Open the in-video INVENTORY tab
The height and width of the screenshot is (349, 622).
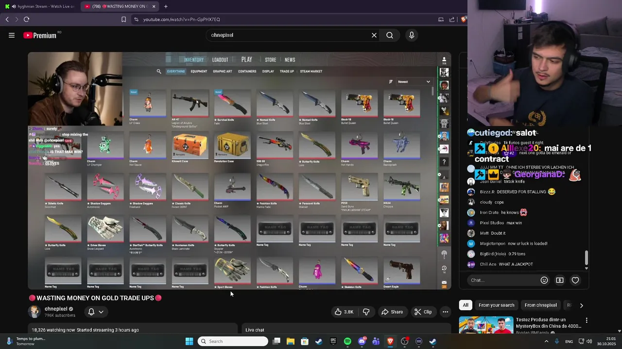194,60
